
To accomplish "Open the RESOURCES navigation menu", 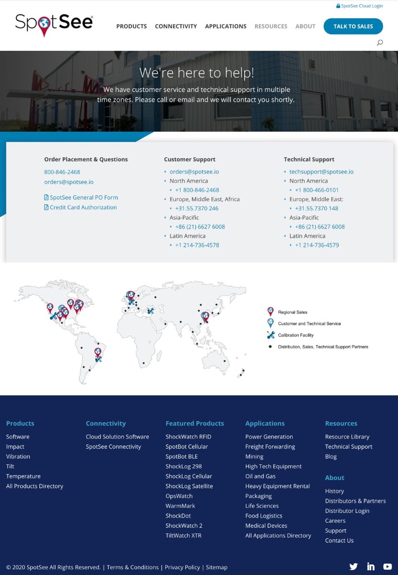I will 271,26.
